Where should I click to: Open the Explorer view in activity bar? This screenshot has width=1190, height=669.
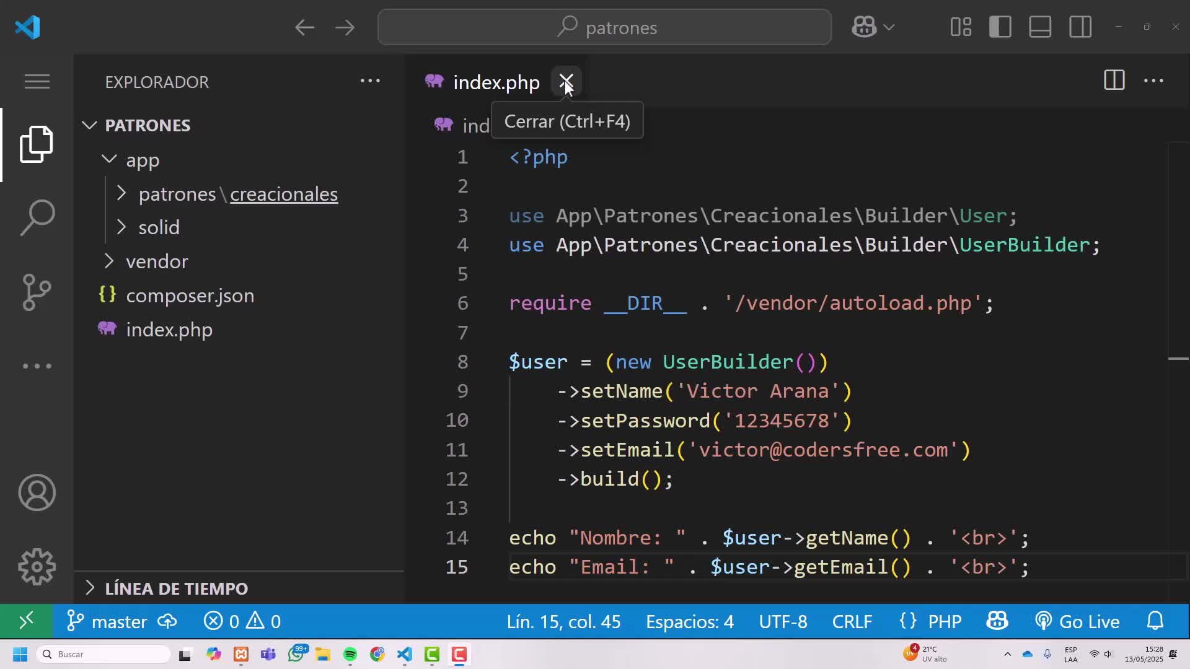click(x=37, y=144)
